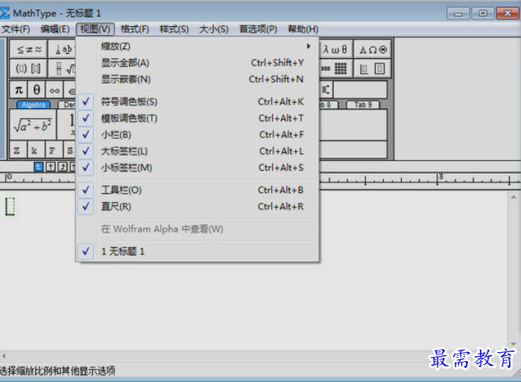Image resolution: width=521 pixels, height=382 pixels.
Task: Close the open View menu (视图)
Action: 95,29
